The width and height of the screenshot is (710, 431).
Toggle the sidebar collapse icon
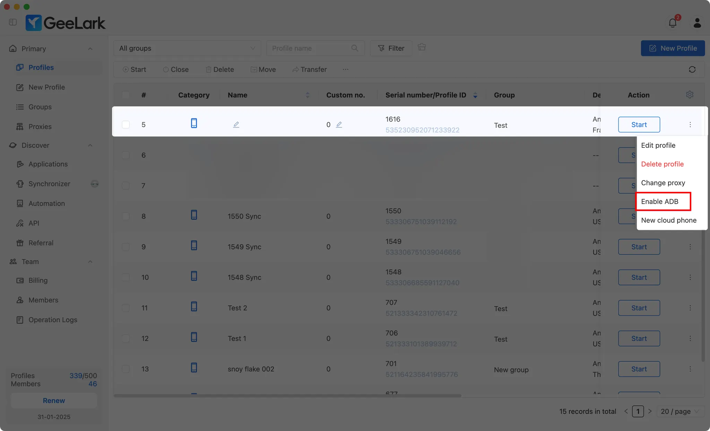[13, 22]
